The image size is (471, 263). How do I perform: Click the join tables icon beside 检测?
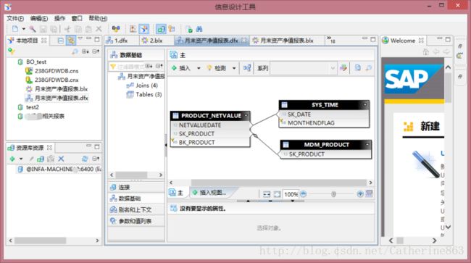point(247,68)
